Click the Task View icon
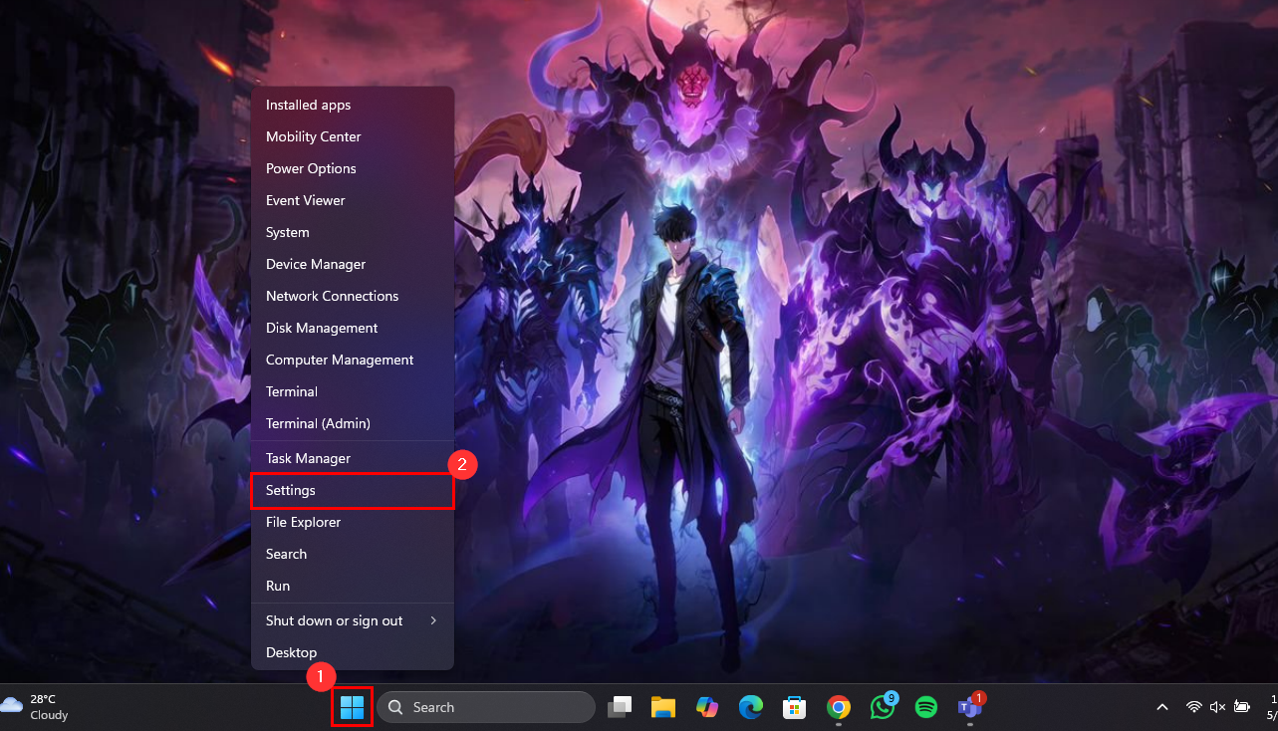The image size is (1278, 731). pyautogui.click(x=620, y=707)
